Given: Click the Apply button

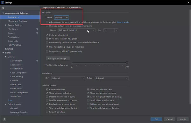Looking at the screenshot, I should tap(183, 119).
